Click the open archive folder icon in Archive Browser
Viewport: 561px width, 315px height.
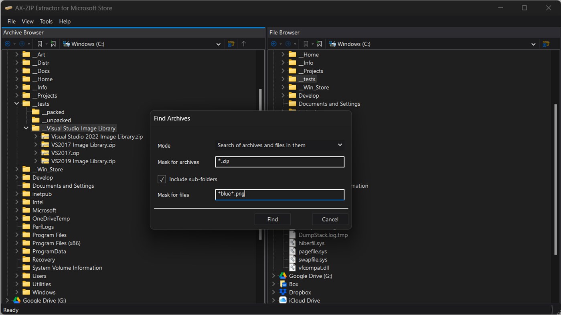coord(231,44)
